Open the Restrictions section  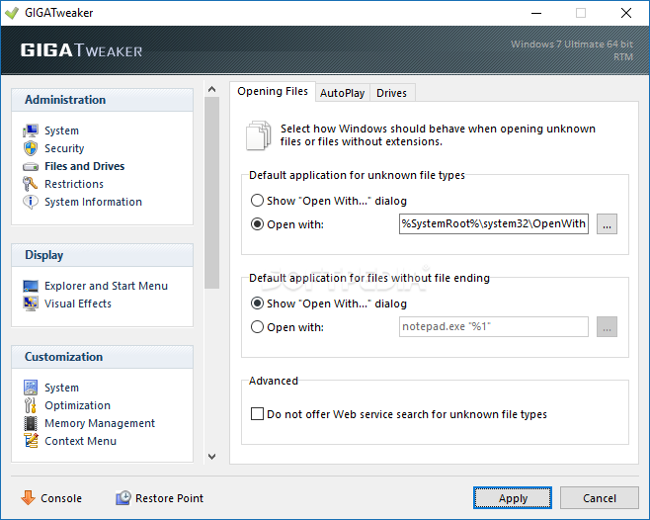click(74, 184)
